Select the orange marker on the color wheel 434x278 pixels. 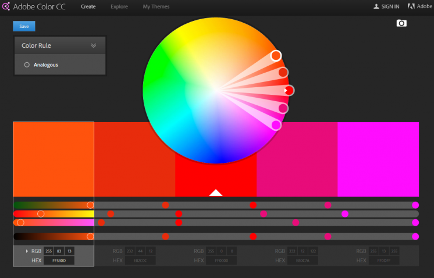coord(276,56)
